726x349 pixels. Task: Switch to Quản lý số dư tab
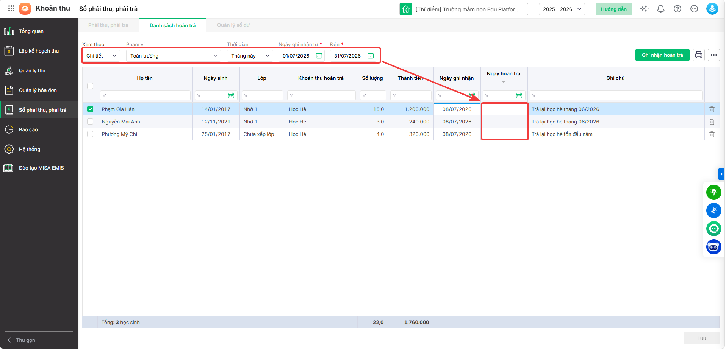pyautogui.click(x=233, y=25)
